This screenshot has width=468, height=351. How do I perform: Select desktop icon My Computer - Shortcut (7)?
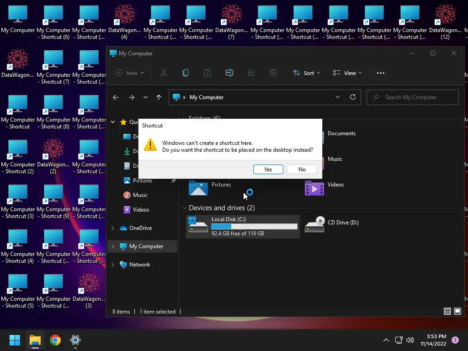(53, 68)
